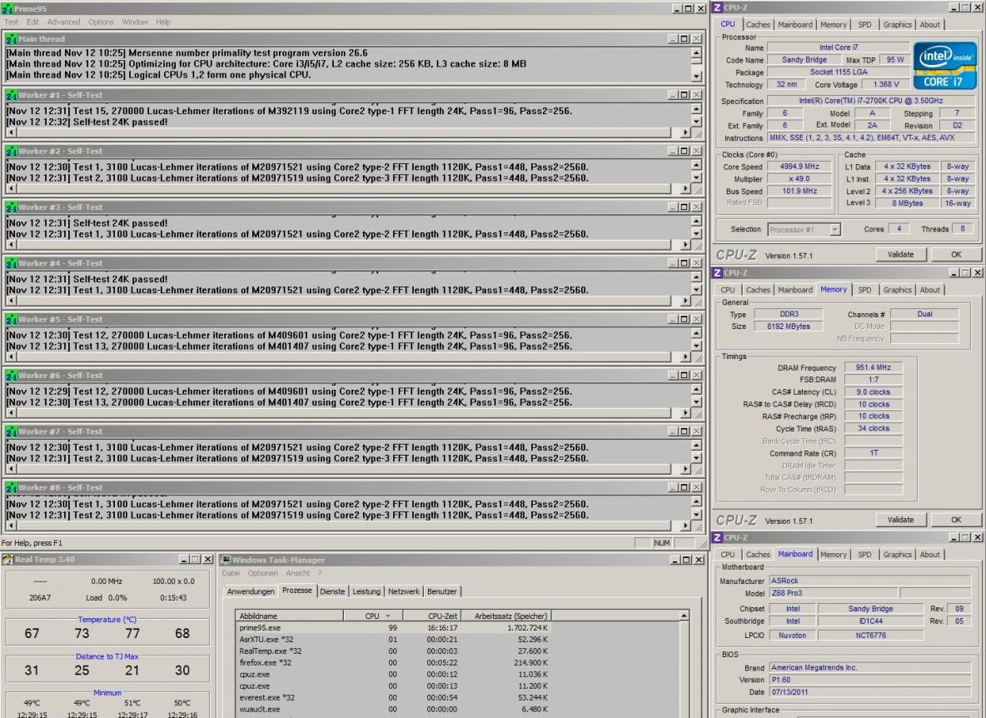Click BIOS version field P1.60
The height and width of the screenshot is (718, 986).
(870, 680)
